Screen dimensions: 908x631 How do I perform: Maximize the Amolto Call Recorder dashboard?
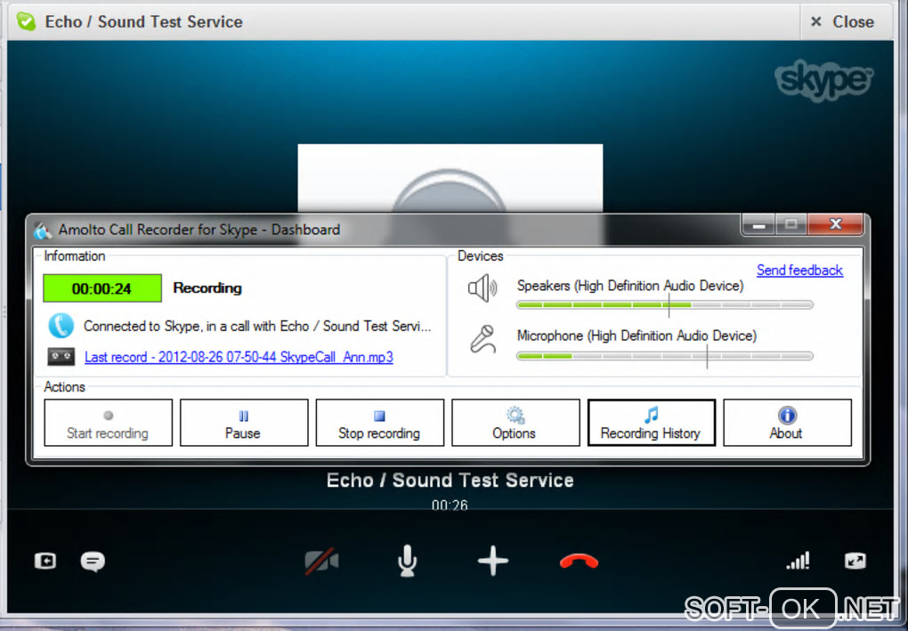791,224
